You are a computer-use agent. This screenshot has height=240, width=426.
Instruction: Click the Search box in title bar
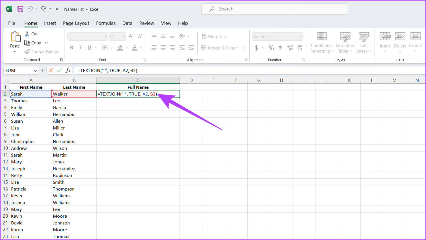pyautogui.click(x=274, y=9)
